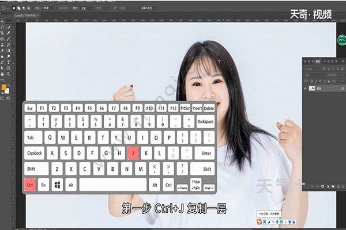Select the Move tool
The width and height of the screenshot is (346, 230).
tap(2, 21)
